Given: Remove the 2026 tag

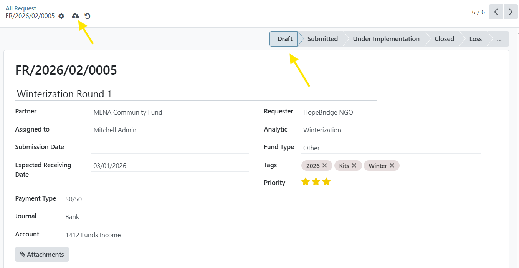Looking at the screenshot, I should pyautogui.click(x=324, y=165).
